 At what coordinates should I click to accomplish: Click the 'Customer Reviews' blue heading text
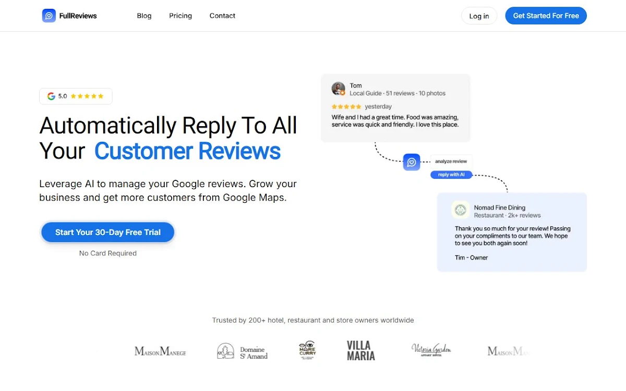[187, 151]
